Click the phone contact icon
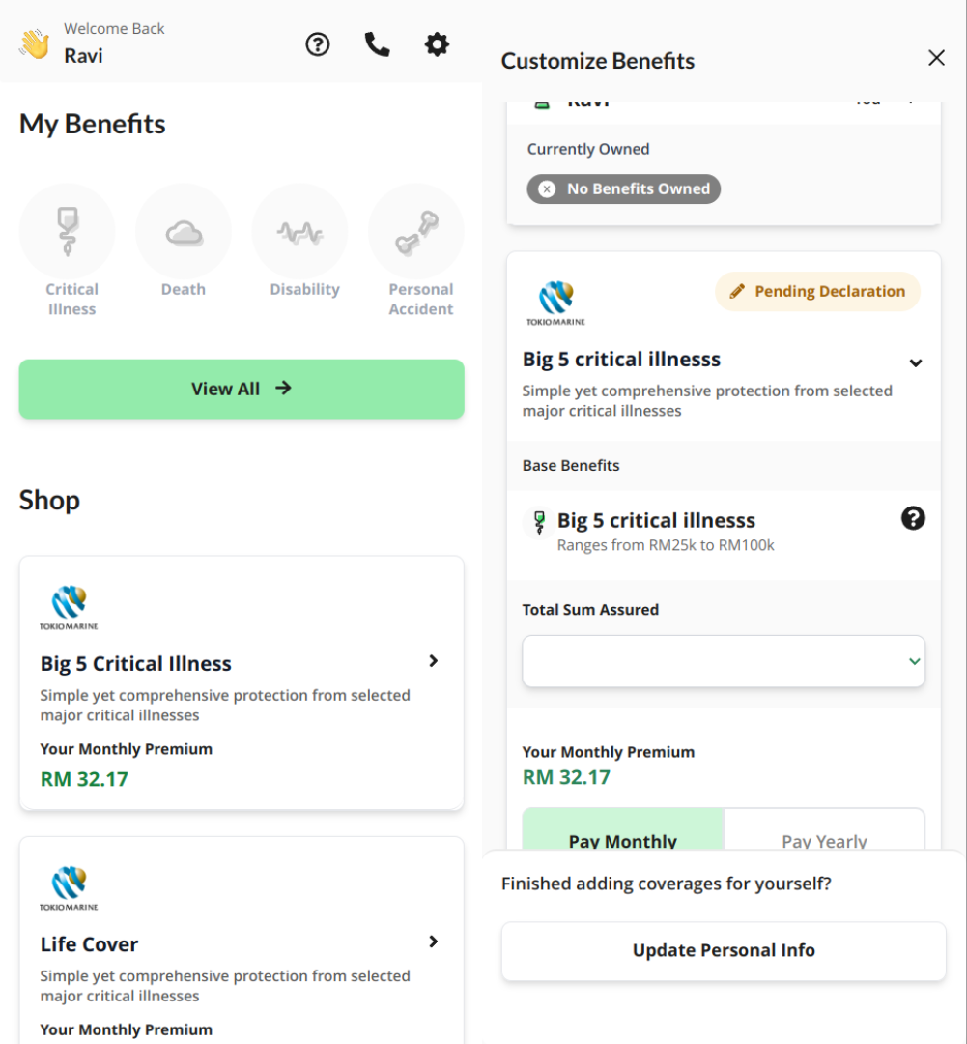967x1044 pixels. [378, 44]
